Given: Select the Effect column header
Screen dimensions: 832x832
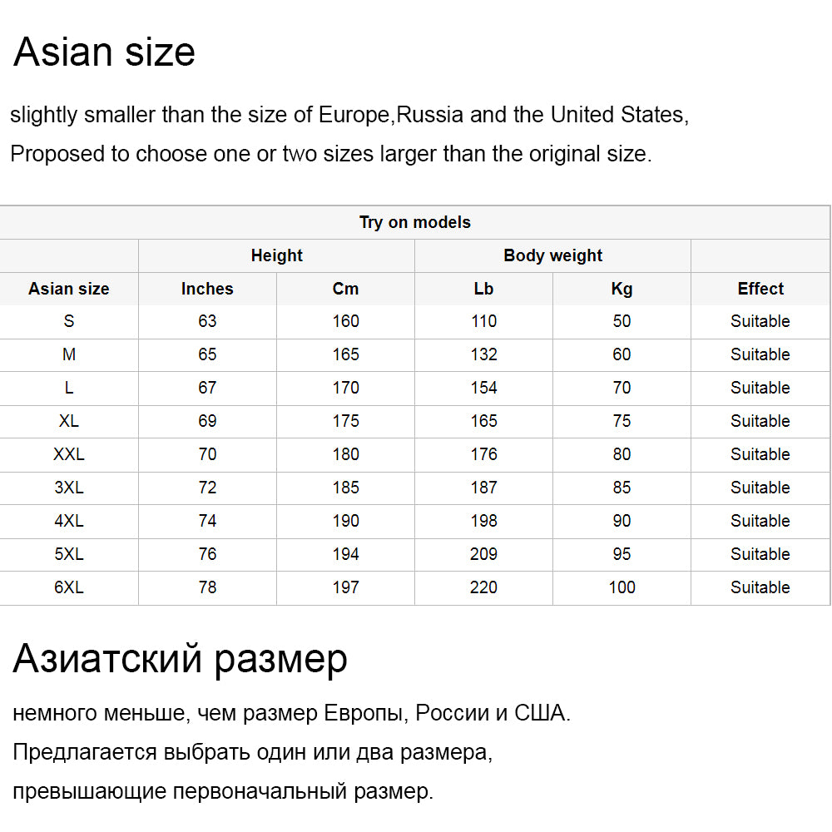Looking at the screenshot, I should coord(760,289).
